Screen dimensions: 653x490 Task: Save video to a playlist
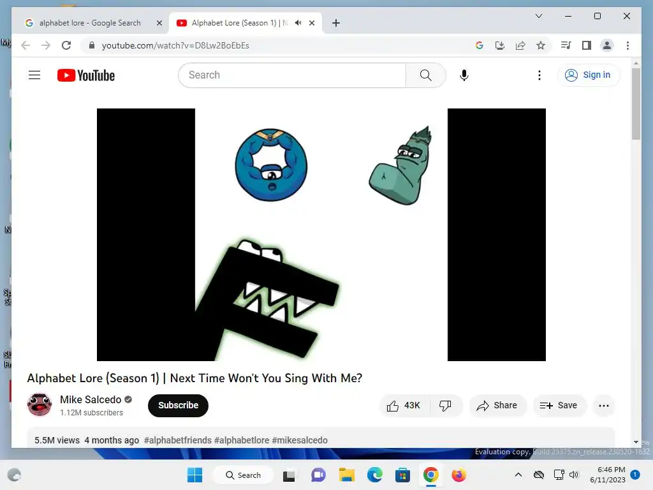pyautogui.click(x=559, y=405)
